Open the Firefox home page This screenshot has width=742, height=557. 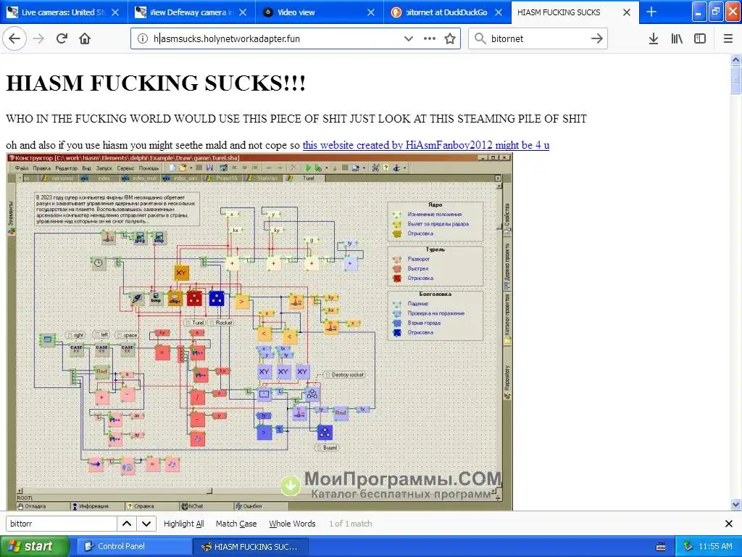click(x=85, y=39)
